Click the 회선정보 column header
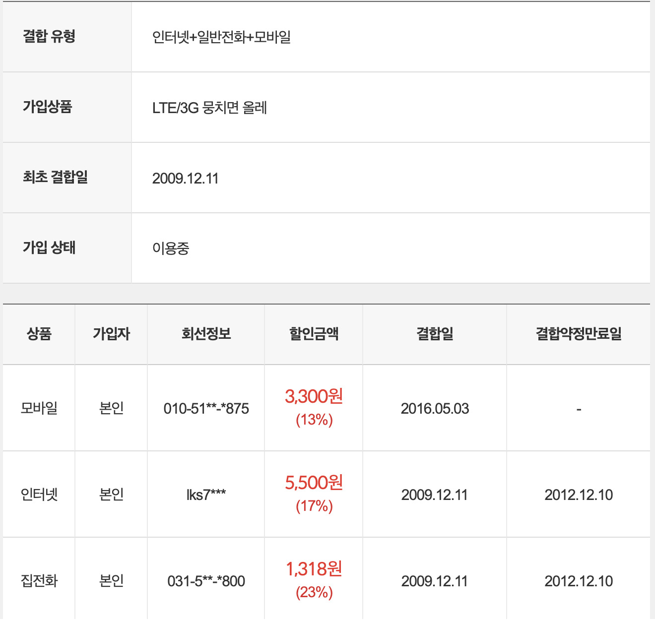Screen dimensions: 655x621 [206, 334]
